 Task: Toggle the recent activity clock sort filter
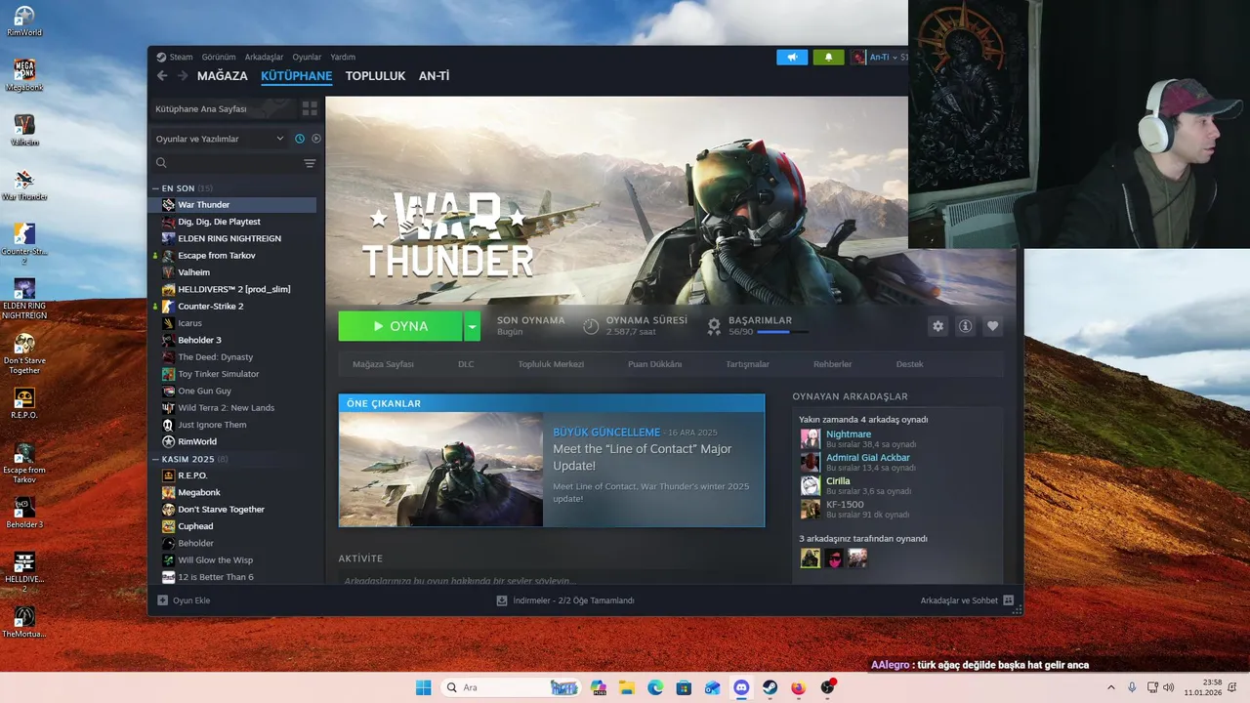click(x=300, y=139)
